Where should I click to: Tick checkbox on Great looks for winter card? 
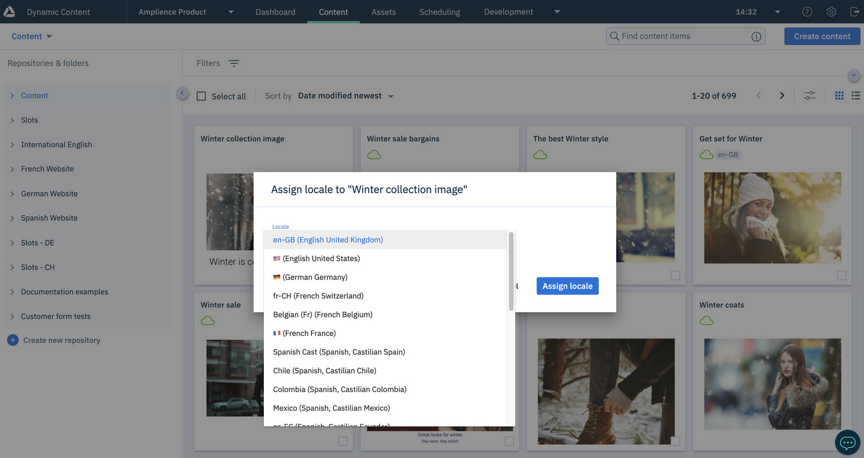click(x=509, y=441)
